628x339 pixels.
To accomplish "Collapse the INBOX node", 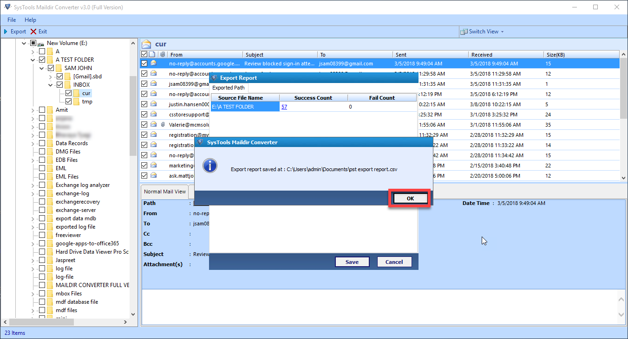I will tap(51, 85).
